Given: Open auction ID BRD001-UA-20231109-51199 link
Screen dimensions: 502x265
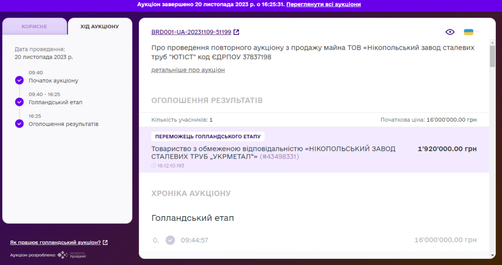Looking at the screenshot, I should (x=191, y=32).
